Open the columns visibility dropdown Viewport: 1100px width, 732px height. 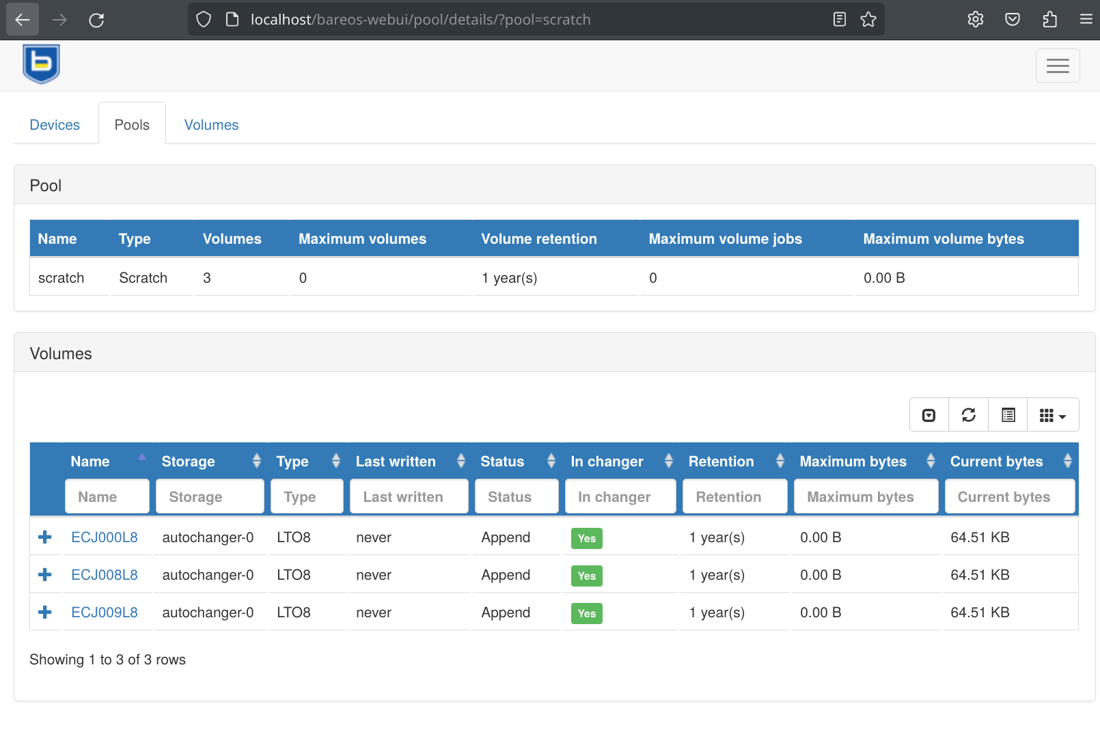tap(1052, 415)
